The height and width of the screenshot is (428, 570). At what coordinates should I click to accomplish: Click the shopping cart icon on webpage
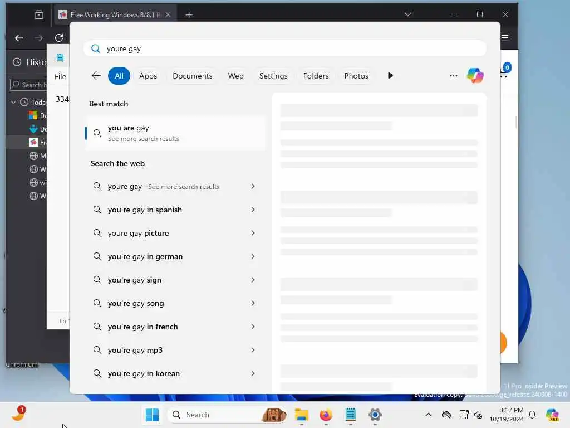[505, 72]
